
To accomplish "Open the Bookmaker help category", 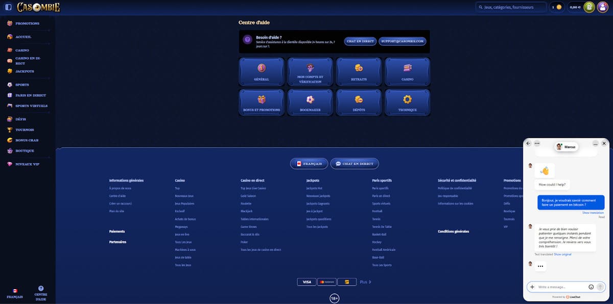I will tap(310, 103).
